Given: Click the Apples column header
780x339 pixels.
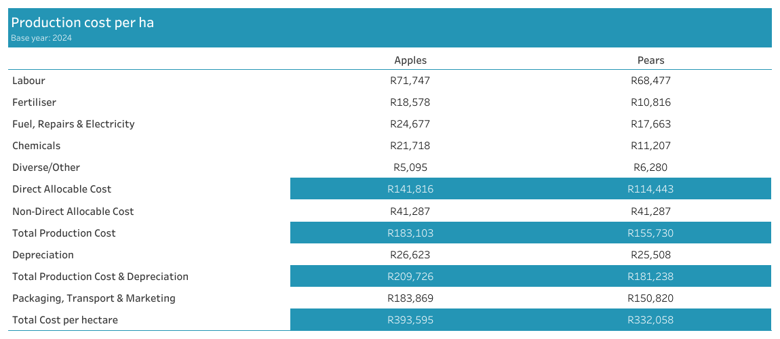Looking at the screenshot, I should tap(410, 60).
